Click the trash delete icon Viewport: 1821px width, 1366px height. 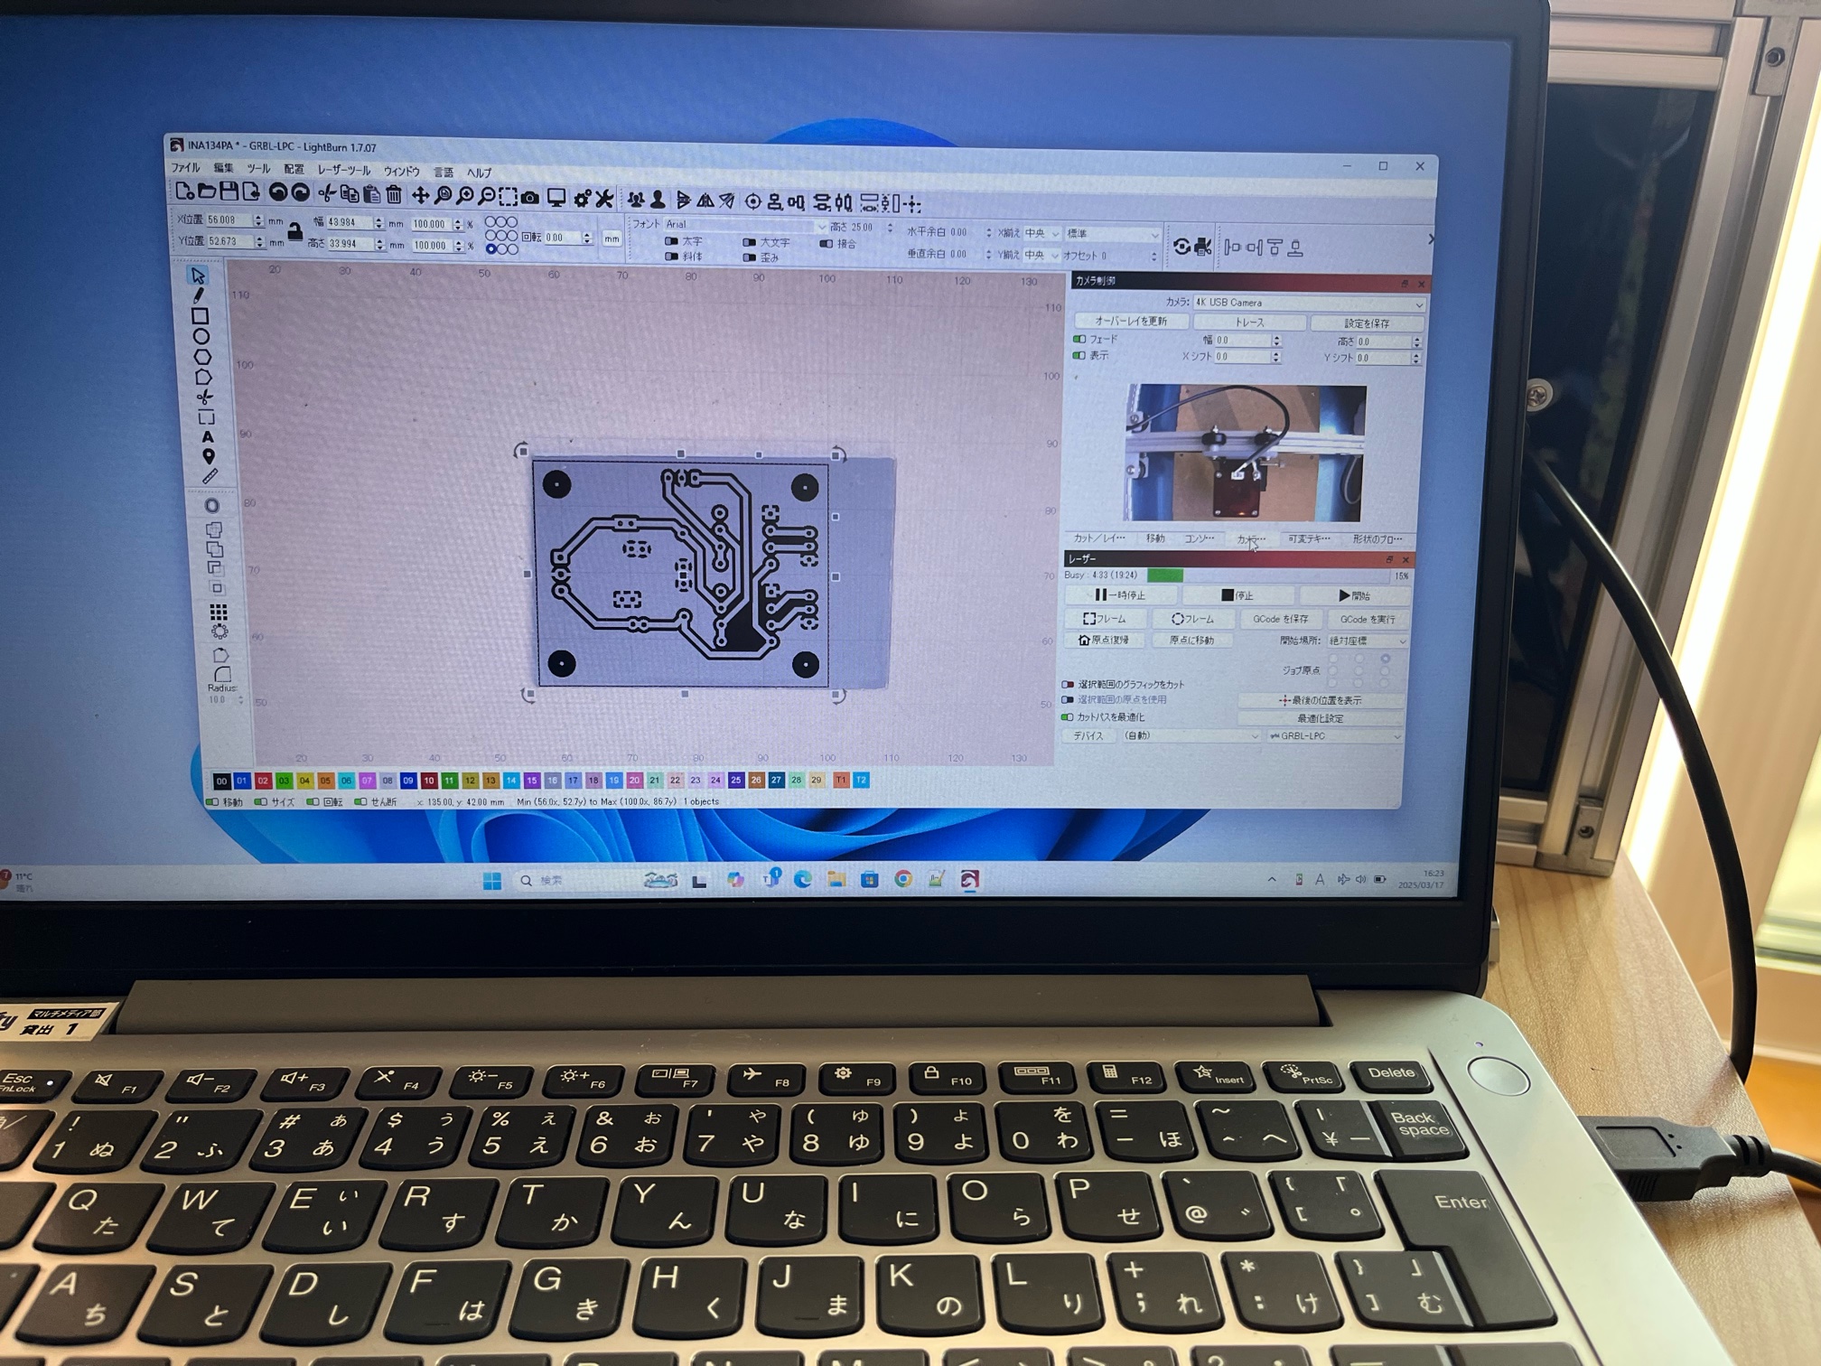coord(394,194)
